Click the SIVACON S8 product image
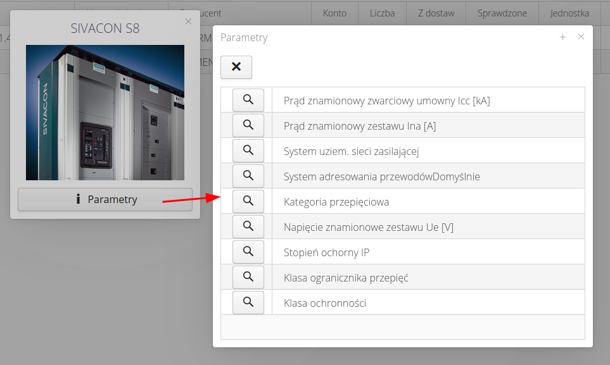This screenshot has height=365, width=610. 105,113
